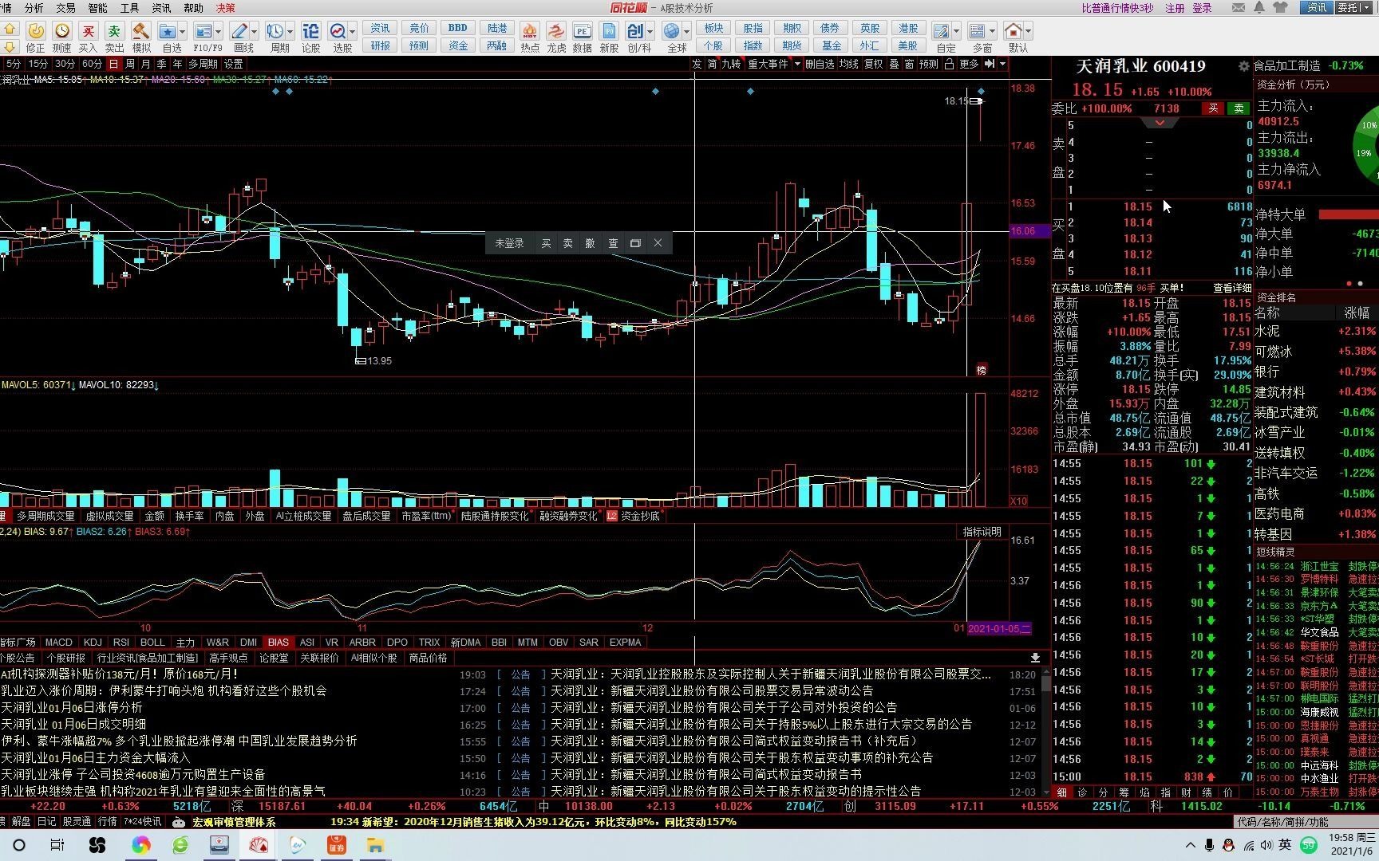Open the File Explorer taskbar icon
This screenshot has width=1379, height=861.
376,845
